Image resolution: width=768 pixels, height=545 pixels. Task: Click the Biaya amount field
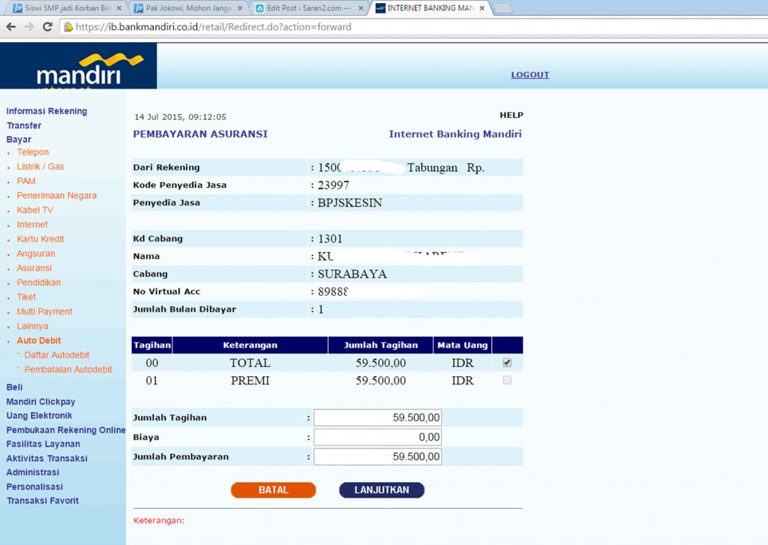(x=378, y=437)
